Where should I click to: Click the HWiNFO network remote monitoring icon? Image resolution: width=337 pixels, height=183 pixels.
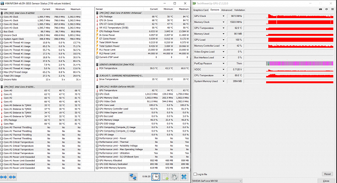pos(133,177)
